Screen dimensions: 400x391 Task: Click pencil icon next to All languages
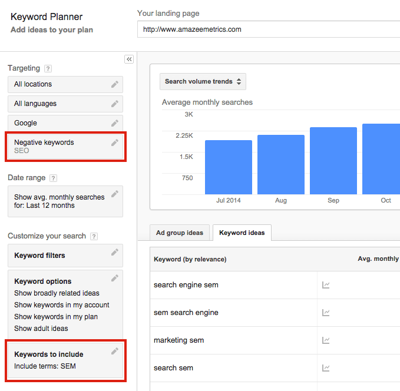coord(115,104)
